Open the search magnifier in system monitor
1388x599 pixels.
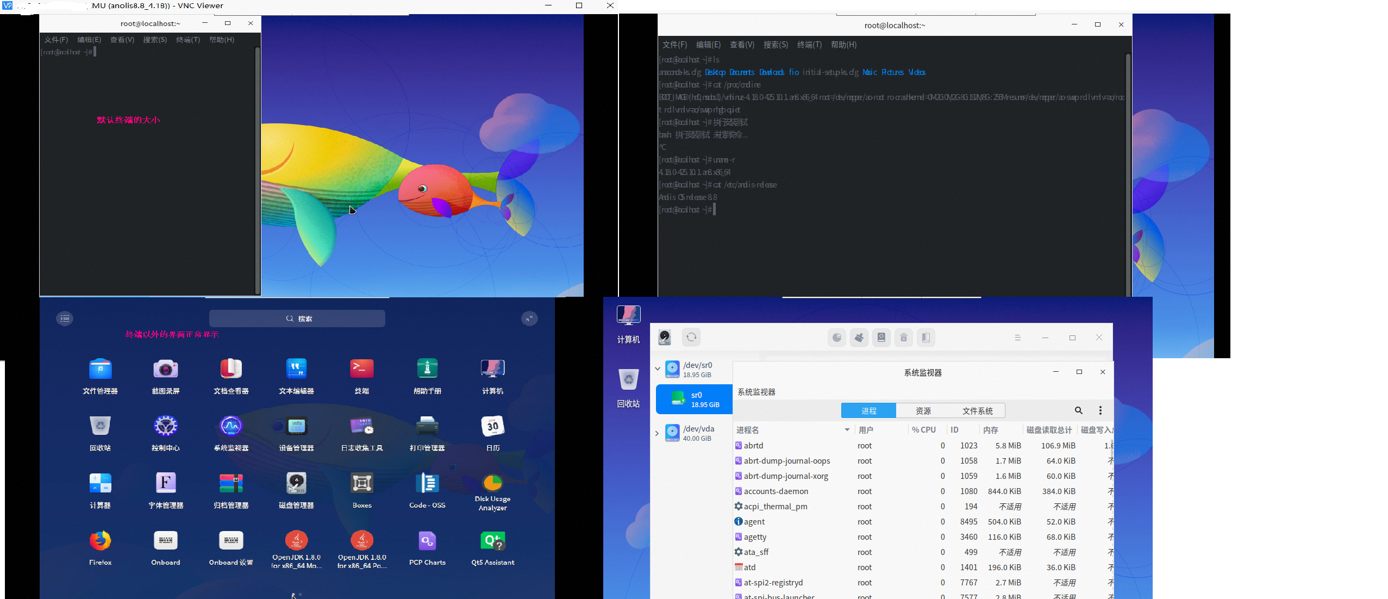pyautogui.click(x=1078, y=410)
